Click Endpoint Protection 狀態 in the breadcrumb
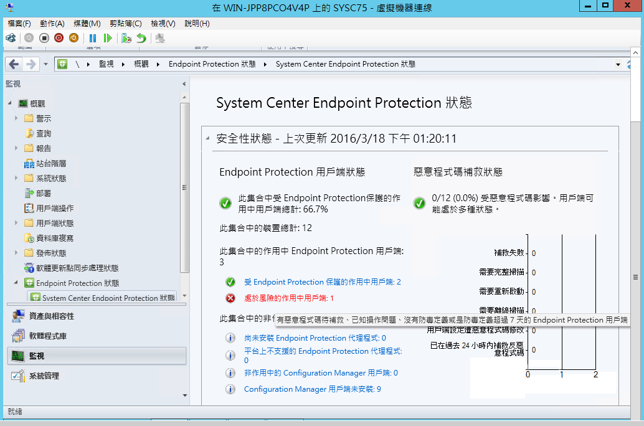 [212, 64]
